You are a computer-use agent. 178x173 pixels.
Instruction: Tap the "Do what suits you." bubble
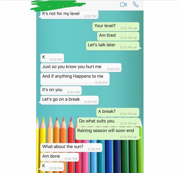tap(108, 122)
